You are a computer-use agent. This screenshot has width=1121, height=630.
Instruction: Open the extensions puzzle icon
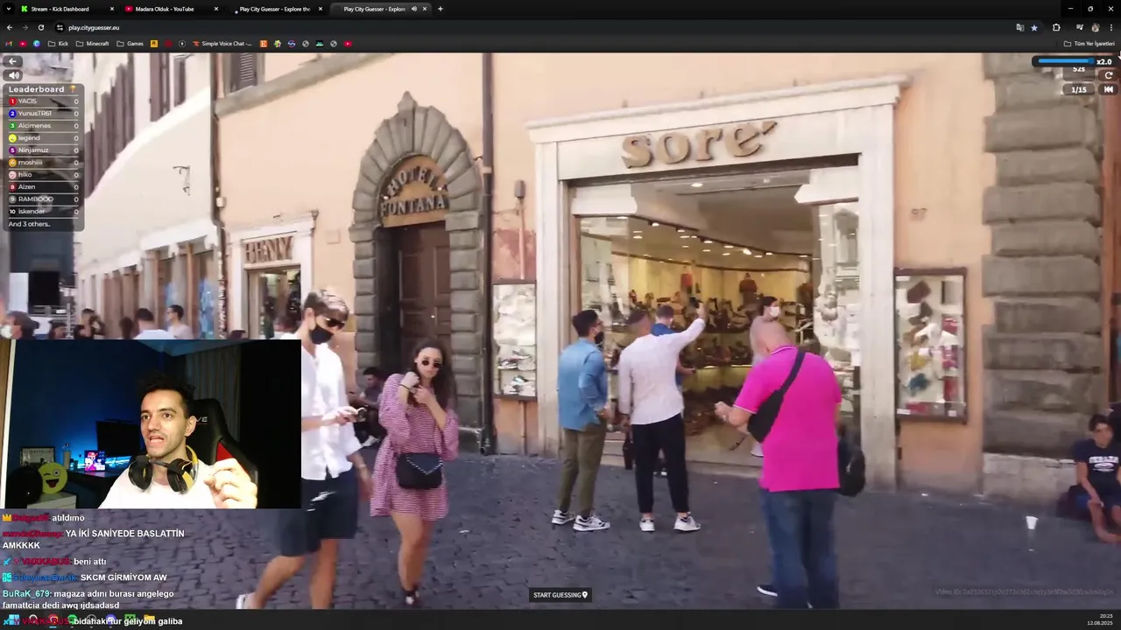point(1056,27)
